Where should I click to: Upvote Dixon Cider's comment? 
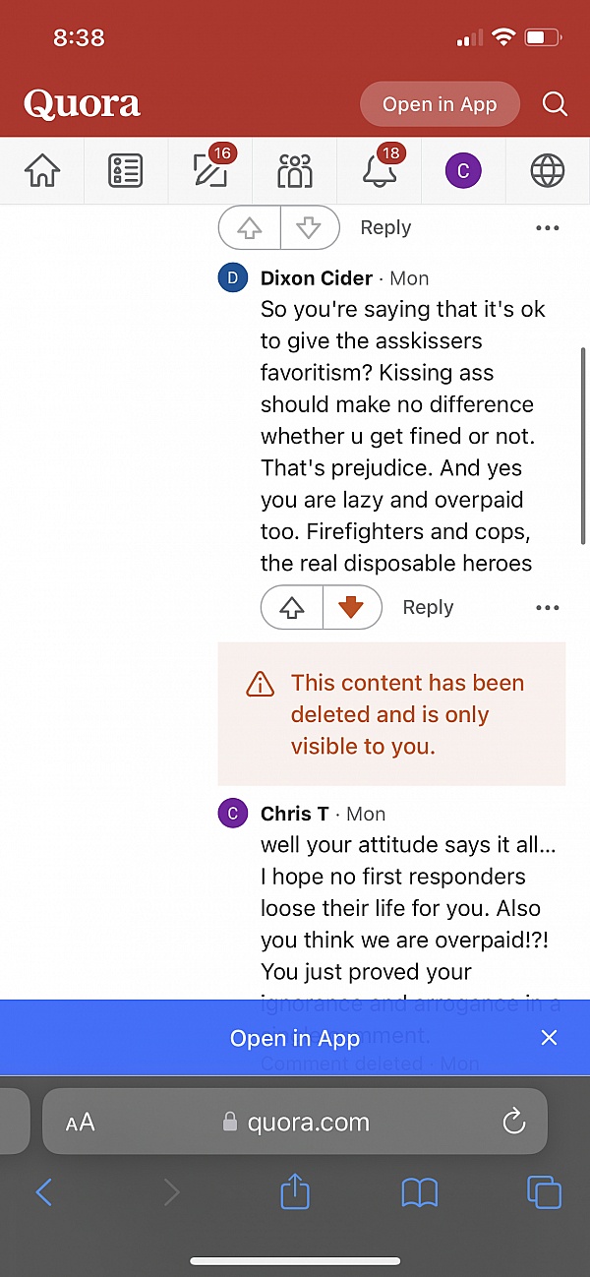tap(291, 607)
